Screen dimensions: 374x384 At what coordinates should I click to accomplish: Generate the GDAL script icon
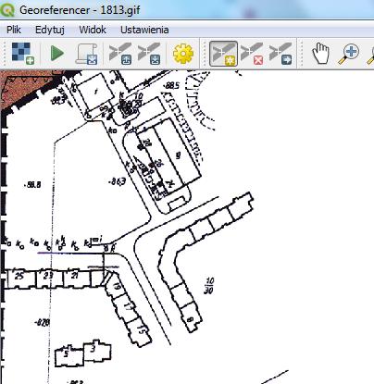[87, 54]
